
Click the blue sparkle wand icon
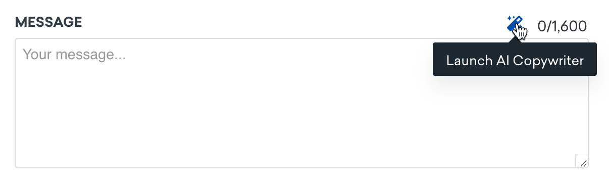pyautogui.click(x=515, y=24)
